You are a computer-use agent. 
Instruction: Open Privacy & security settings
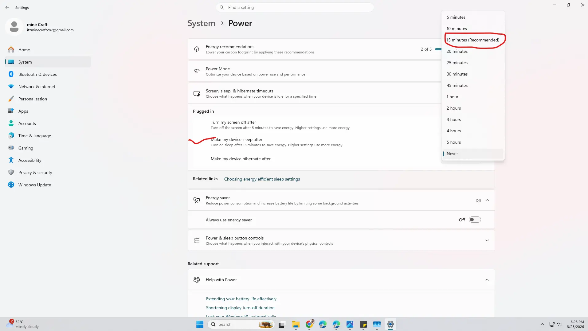pos(35,173)
